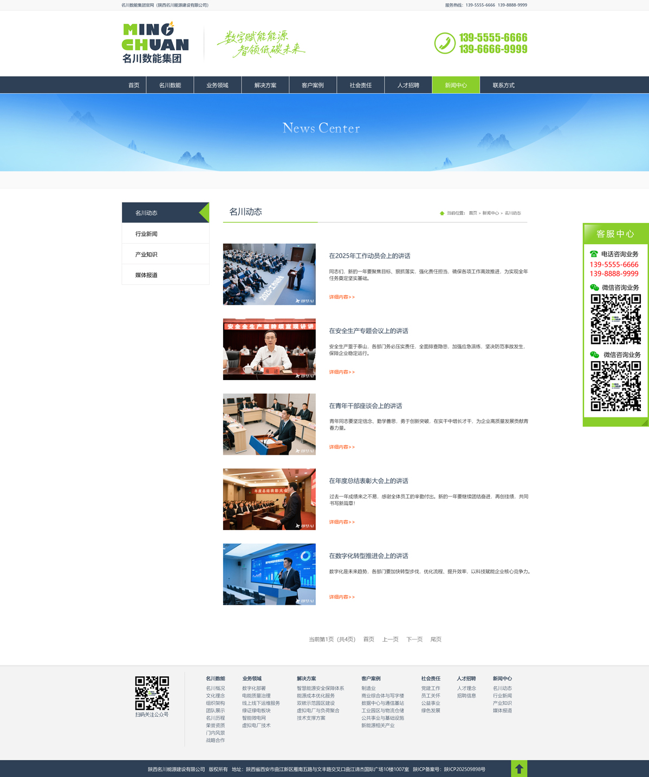Click the home icon in breadcrumb
Viewport: 649px width, 777px height.
442,213
